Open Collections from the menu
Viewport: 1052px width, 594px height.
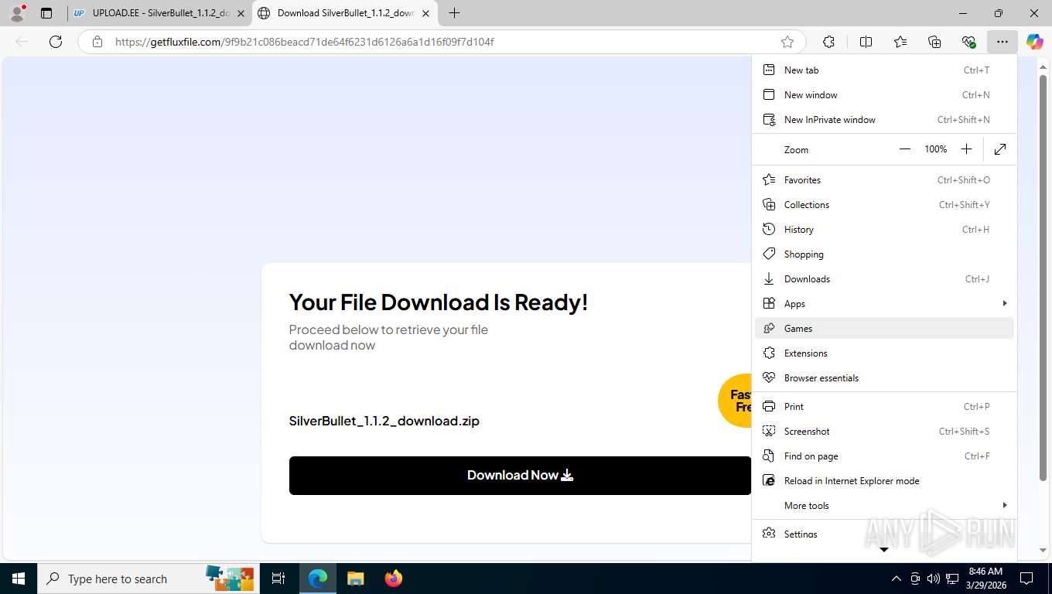click(884, 204)
